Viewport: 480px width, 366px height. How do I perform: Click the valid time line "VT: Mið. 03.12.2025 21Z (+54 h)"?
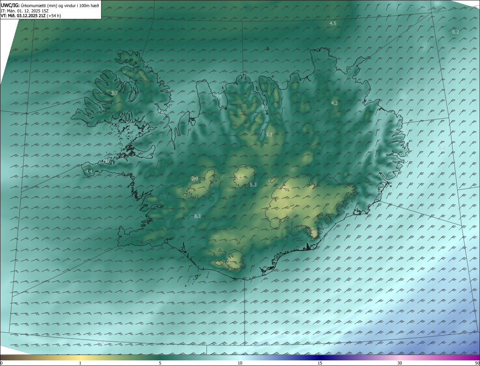pyautogui.click(x=31, y=16)
